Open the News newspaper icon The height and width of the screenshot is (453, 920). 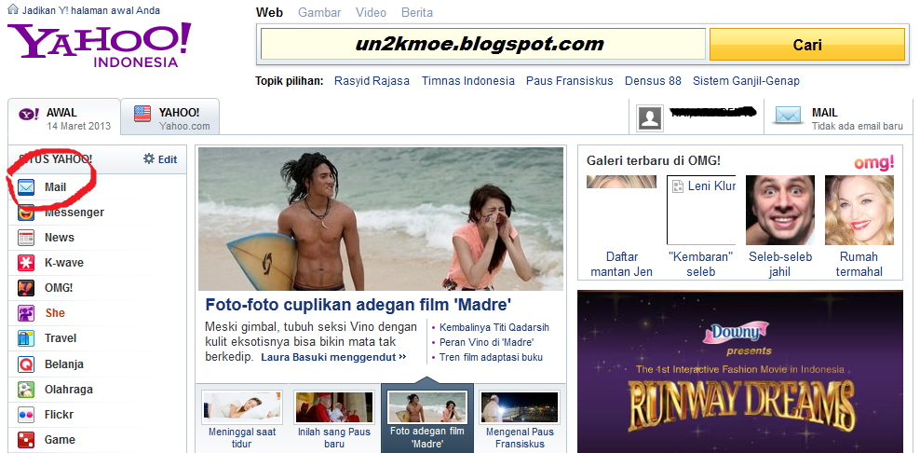click(26, 238)
